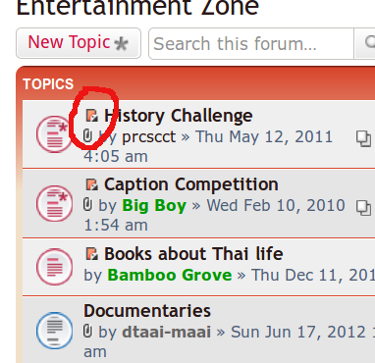Open the Books about Thai life topic
Viewport: 375px width, 363px height.
pos(193,254)
